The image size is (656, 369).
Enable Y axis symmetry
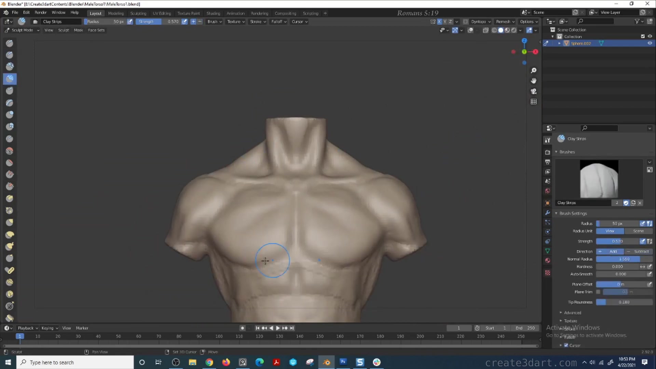pos(445,22)
